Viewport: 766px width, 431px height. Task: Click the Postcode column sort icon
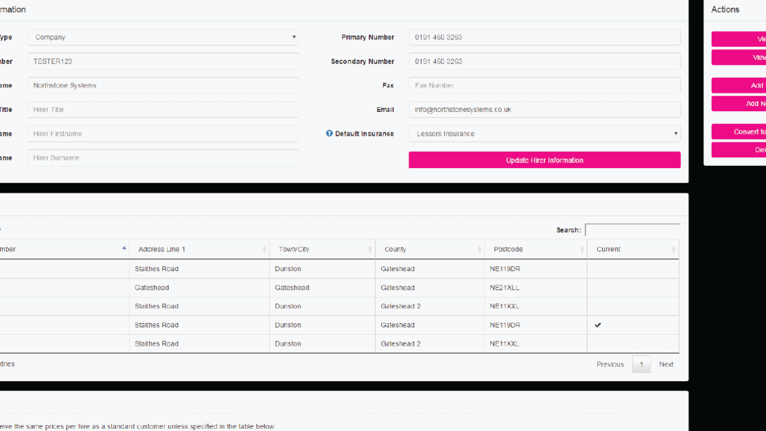point(582,250)
